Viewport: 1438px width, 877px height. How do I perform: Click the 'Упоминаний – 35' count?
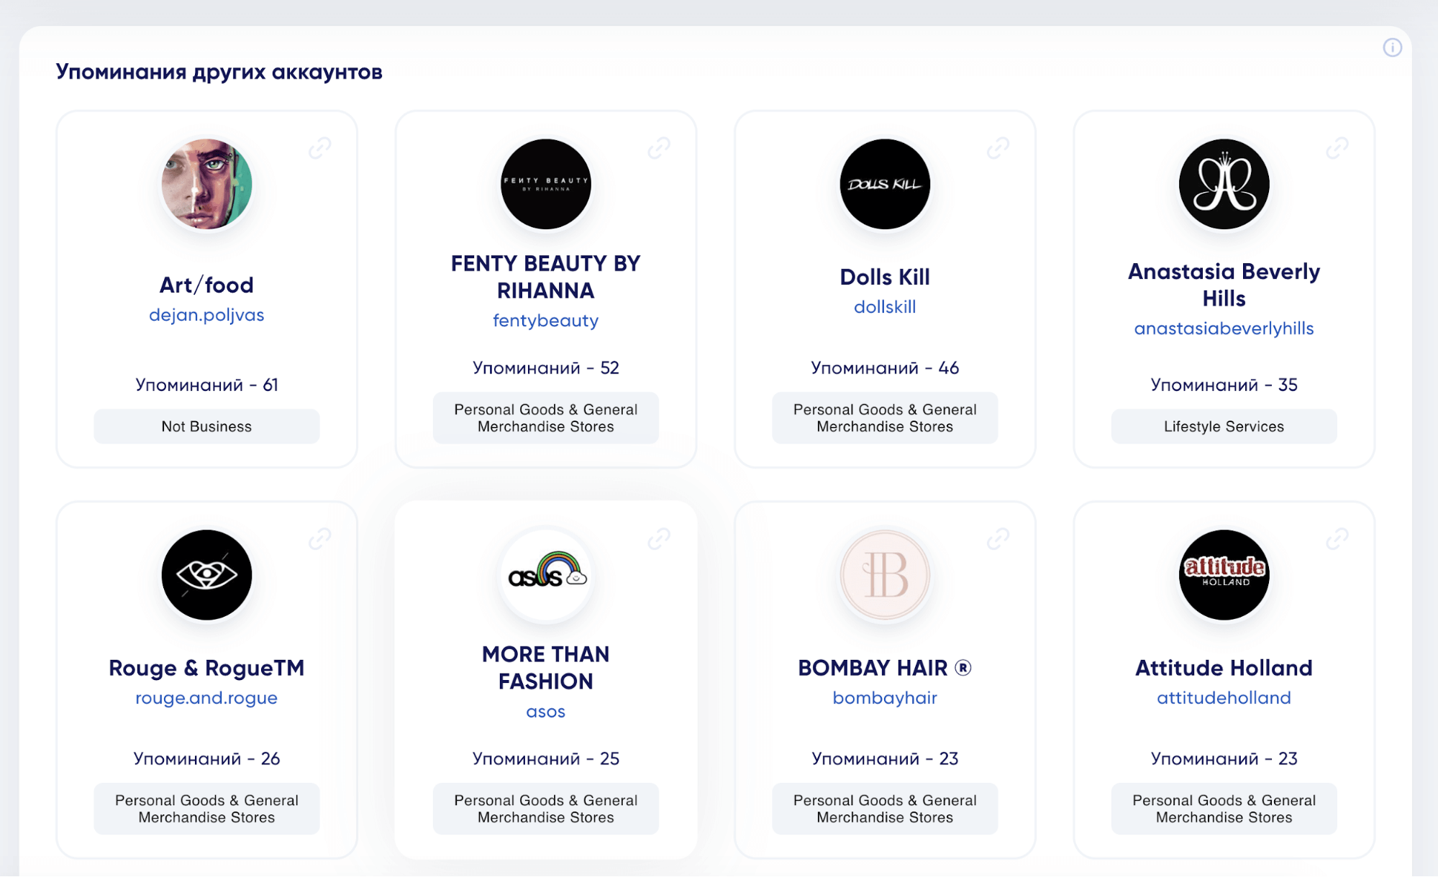coord(1224,385)
